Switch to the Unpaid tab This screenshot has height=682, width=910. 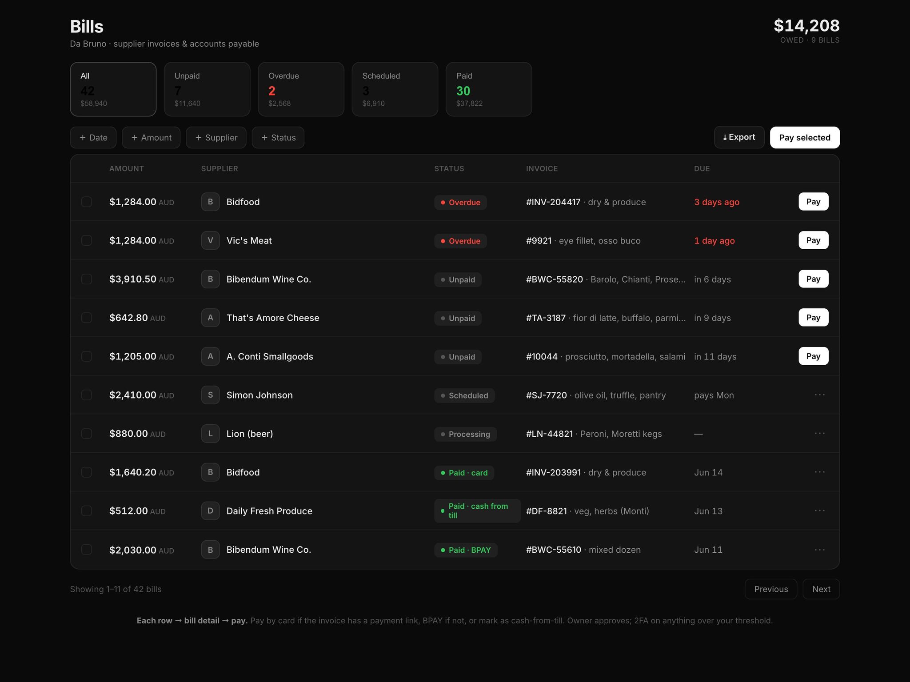click(207, 89)
